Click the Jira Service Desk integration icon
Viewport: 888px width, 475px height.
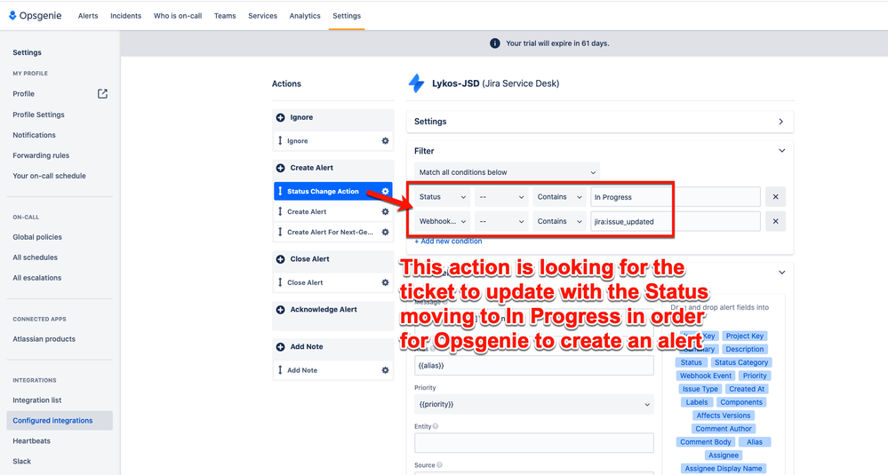[416, 83]
